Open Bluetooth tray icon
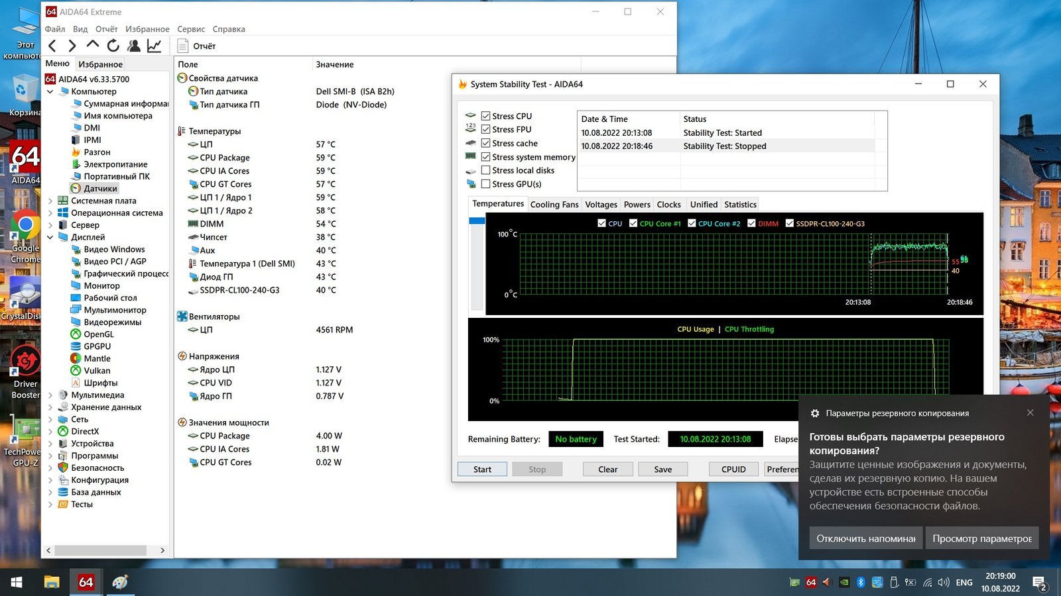 (861, 583)
